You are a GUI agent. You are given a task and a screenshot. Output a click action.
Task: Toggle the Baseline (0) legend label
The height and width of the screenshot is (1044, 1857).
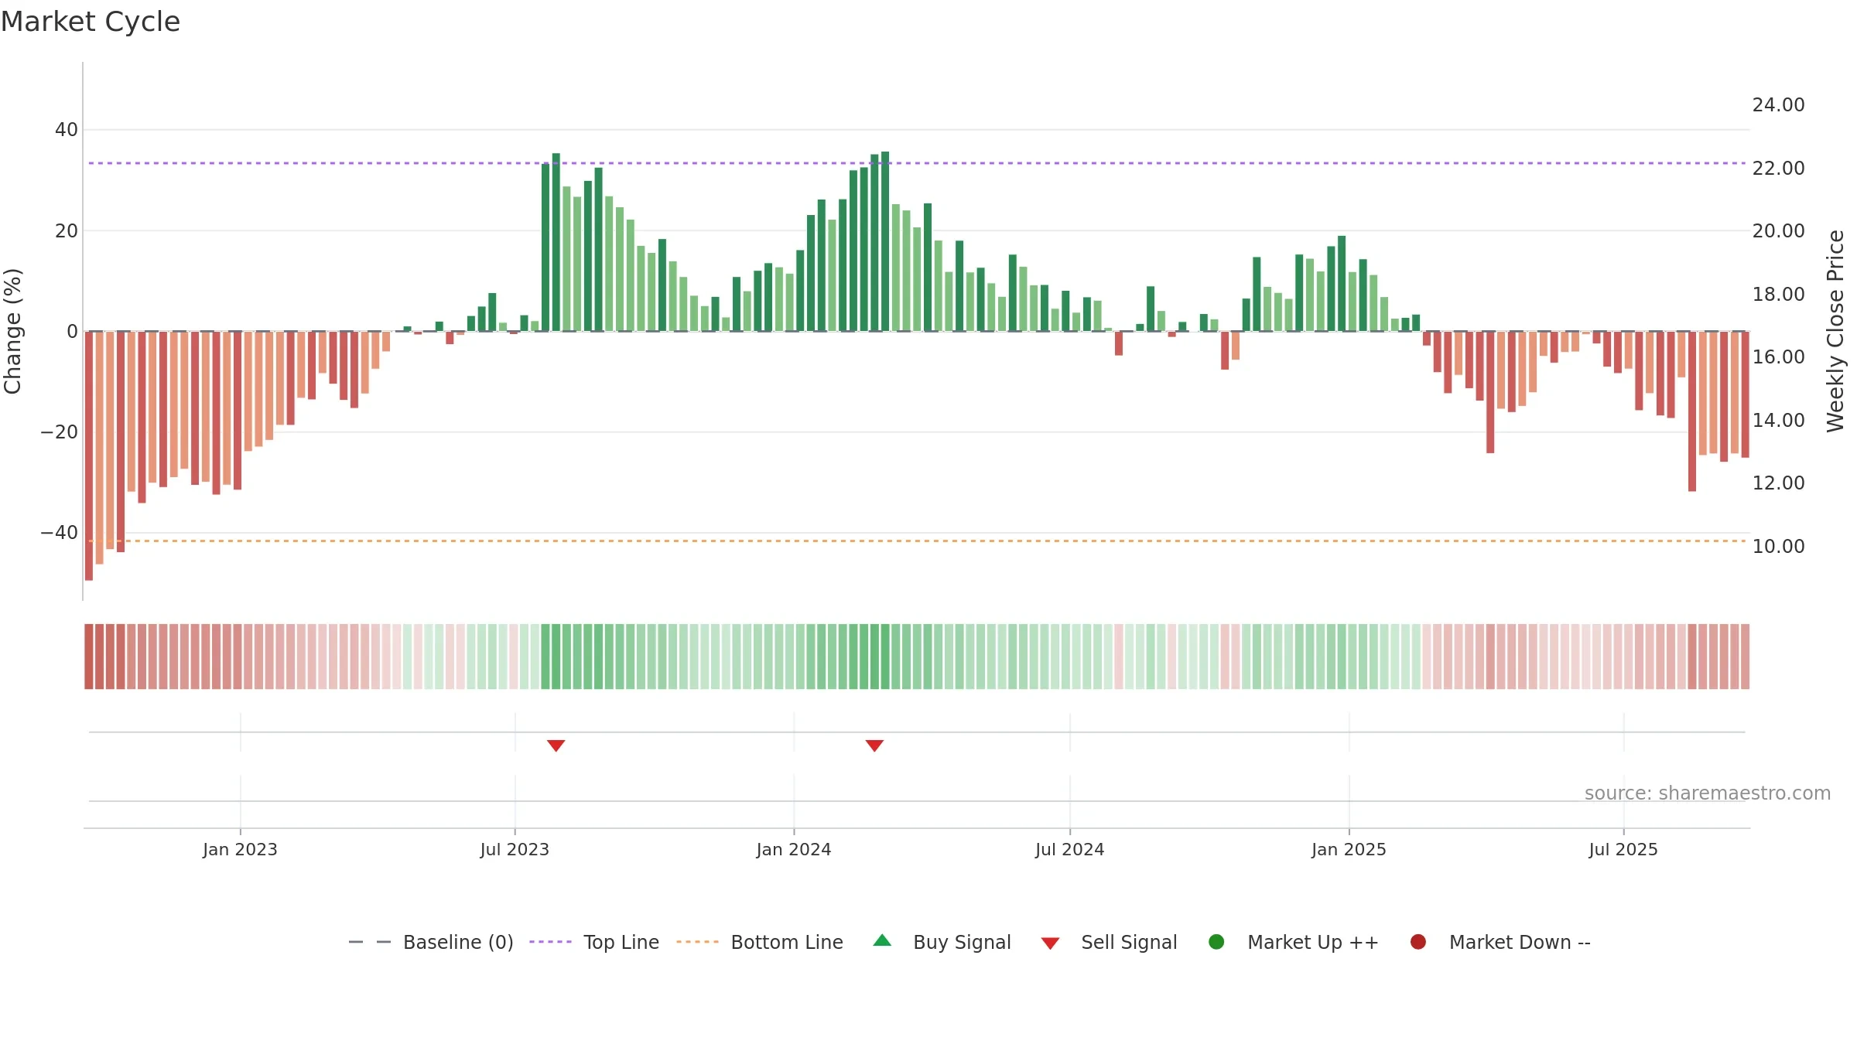458,942
